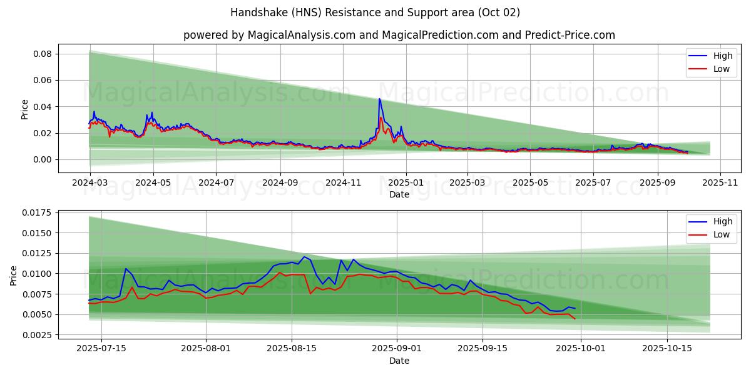751x375 pixels.
Task: Select the 2025-01 date tick on top chart
Action: click(x=406, y=184)
